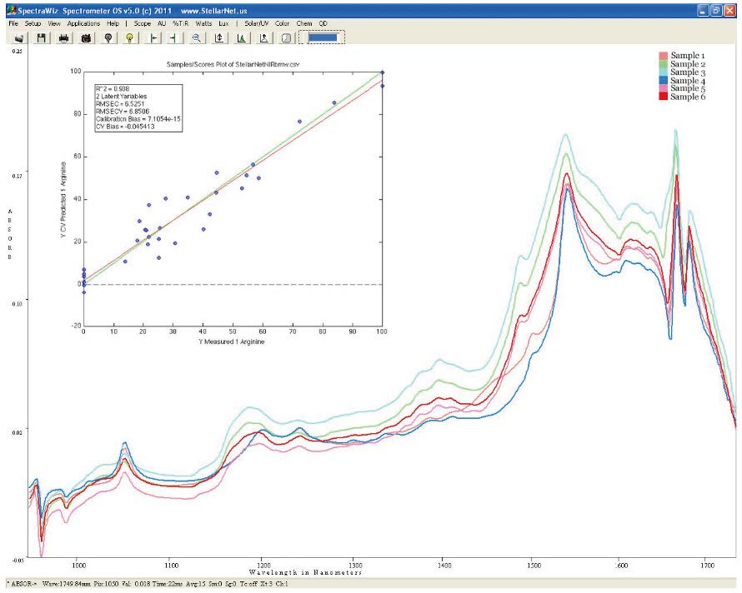Click the save floppy disk toolbar icon

tap(41, 37)
